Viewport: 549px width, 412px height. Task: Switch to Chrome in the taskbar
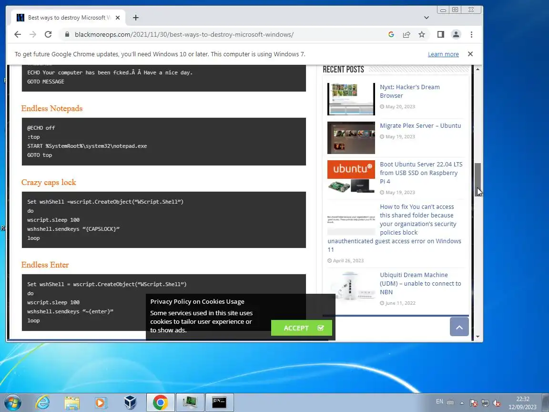click(160, 402)
